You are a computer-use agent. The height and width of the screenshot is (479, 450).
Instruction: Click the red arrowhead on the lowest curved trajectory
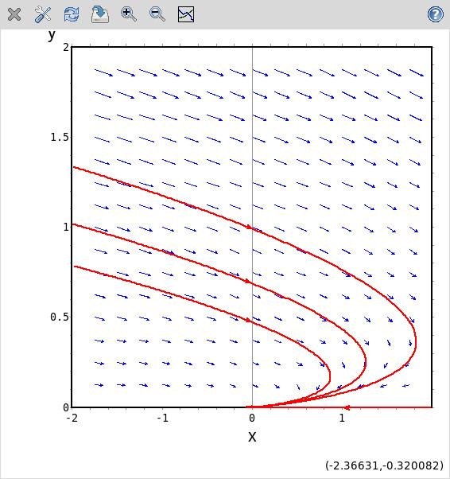coord(249,320)
